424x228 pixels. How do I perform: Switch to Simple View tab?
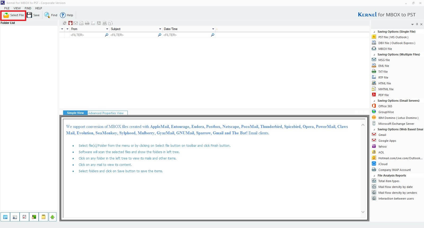[75, 113]
